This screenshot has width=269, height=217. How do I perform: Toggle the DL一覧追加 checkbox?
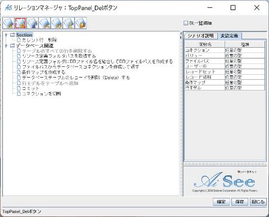(x=186, y=23)
